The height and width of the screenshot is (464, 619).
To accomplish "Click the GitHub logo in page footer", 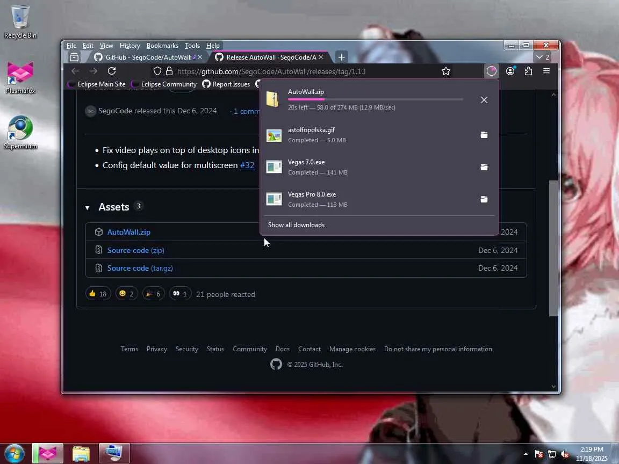I will [276, 364].
